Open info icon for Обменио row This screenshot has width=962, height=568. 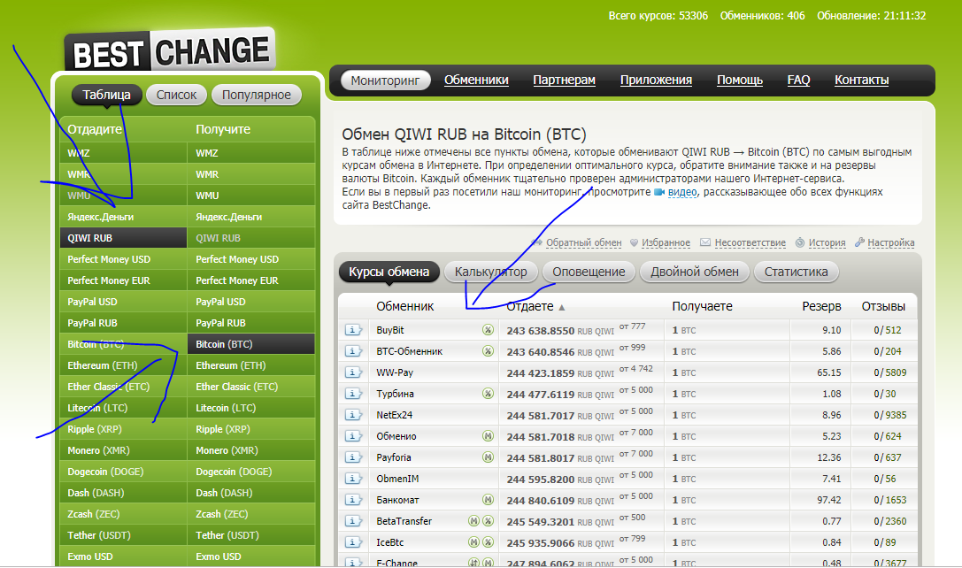click(353, 436)
